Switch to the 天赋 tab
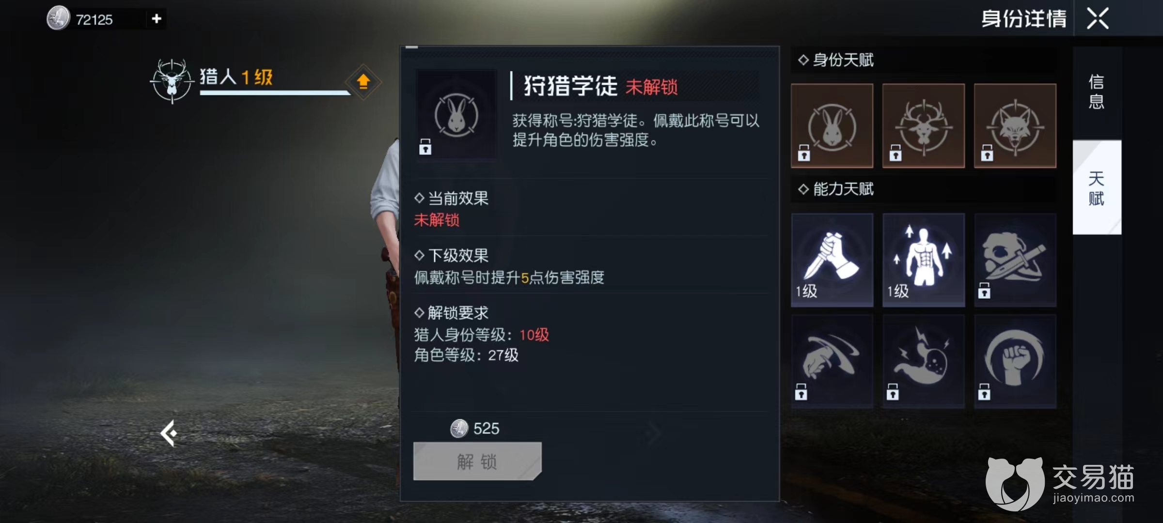Image resolution: width=1163 pixels, height=523 pixels. (x=1097, y=188)
